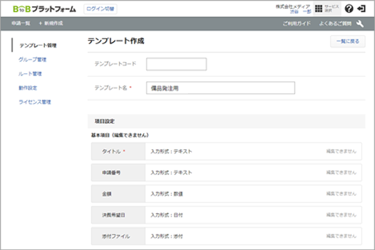Go to 申請一覧 in the navigation bar

click(x=21, y=23)
